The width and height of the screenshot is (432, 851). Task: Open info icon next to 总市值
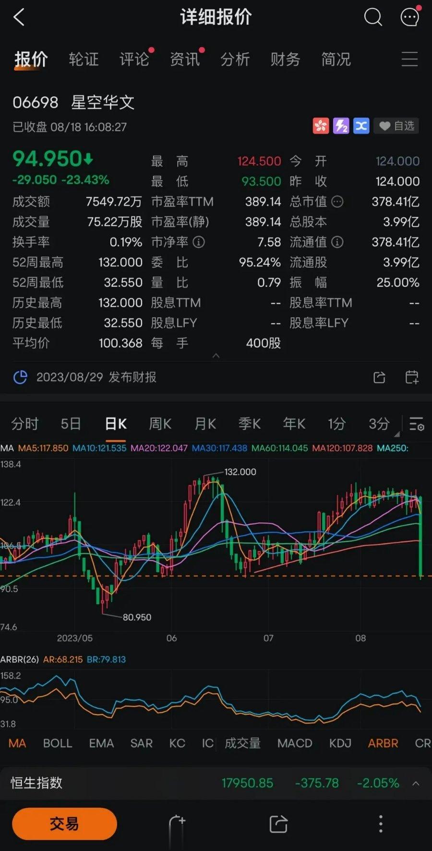click(337, 201)
